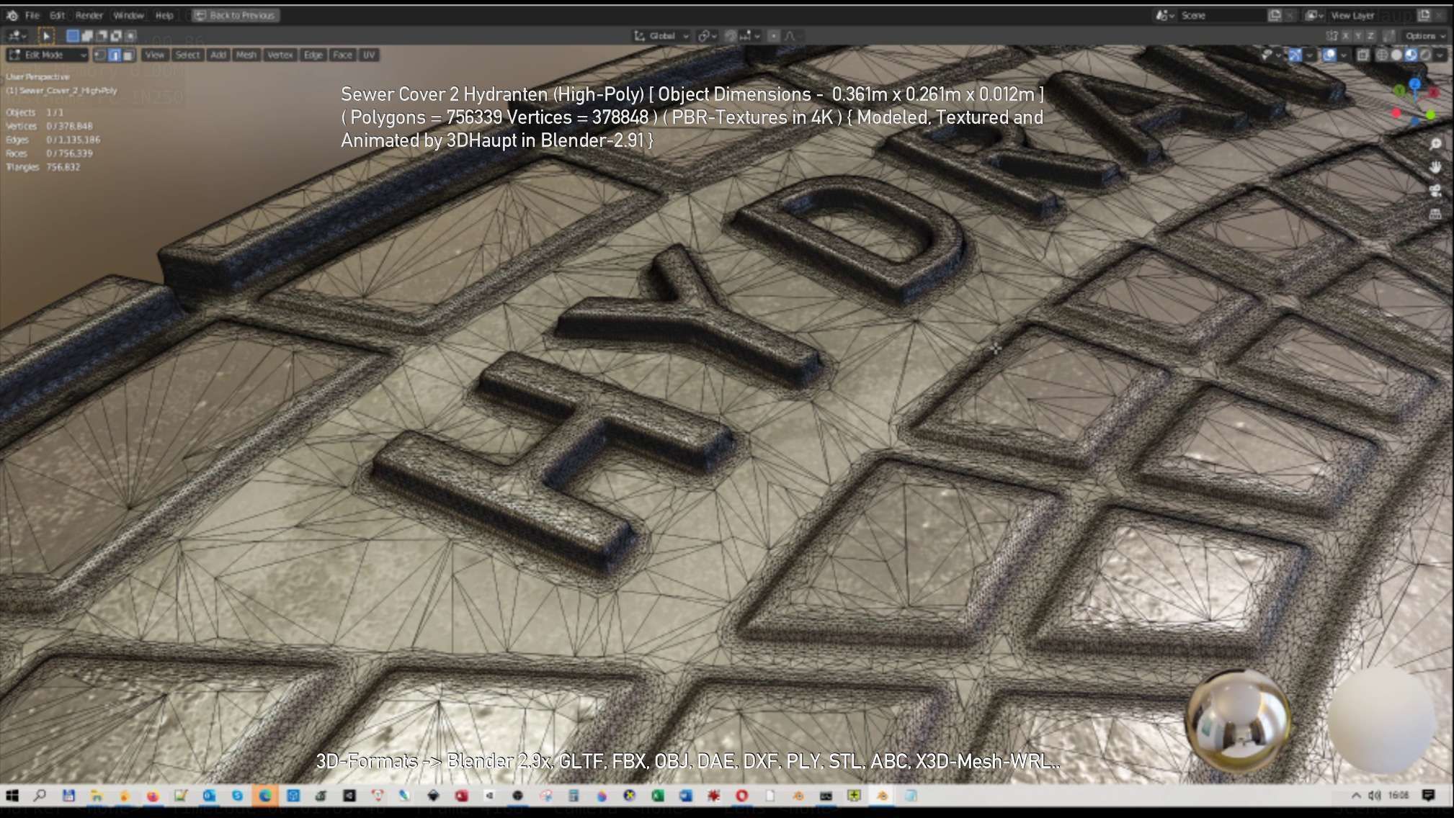Choose the Invert selection mode icon
1454x818 pixels.
tap(116, 35)
